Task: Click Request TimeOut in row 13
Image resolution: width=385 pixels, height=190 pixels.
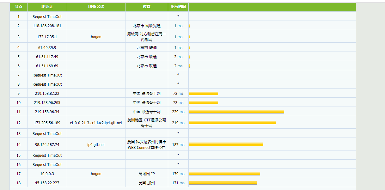Action: click(47, 134)
